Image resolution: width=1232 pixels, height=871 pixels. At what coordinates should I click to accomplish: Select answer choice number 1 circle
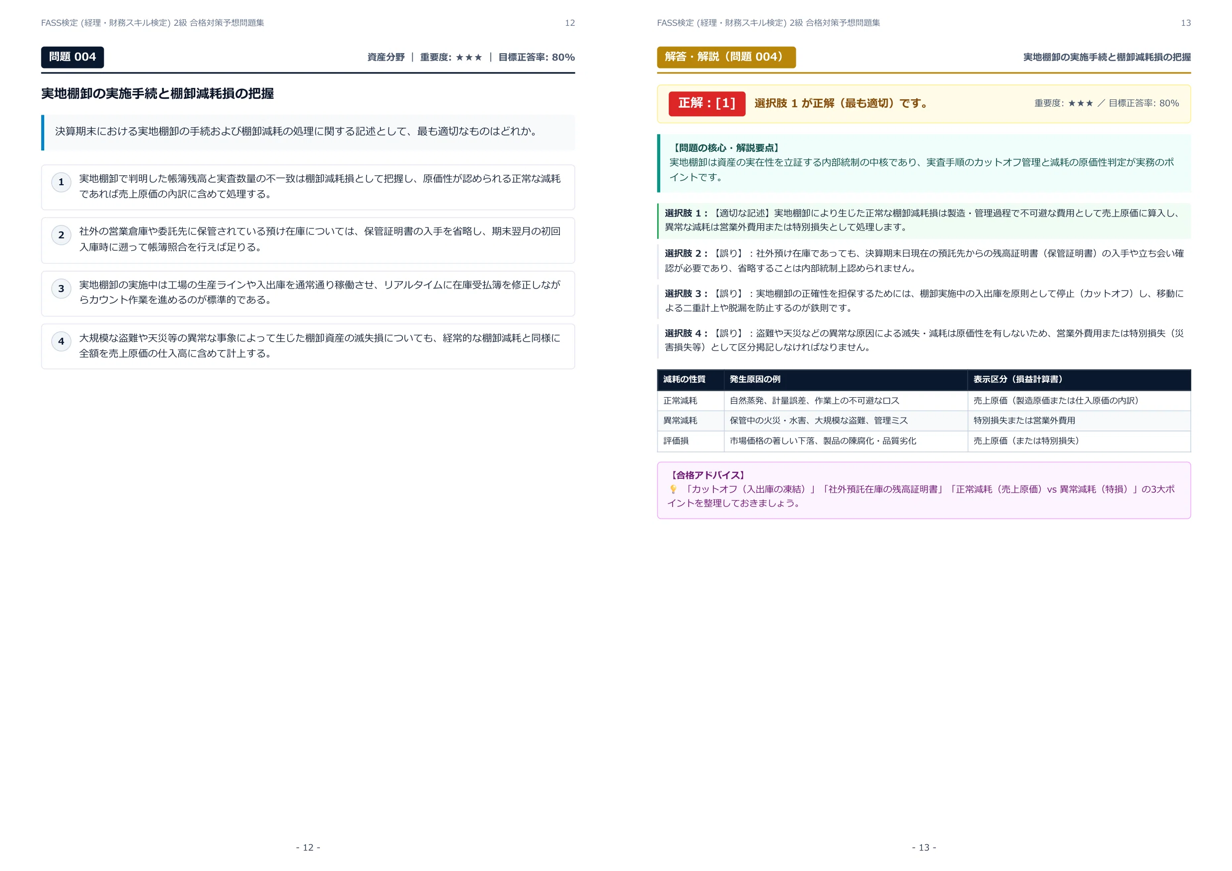click(x=61, y=182)
